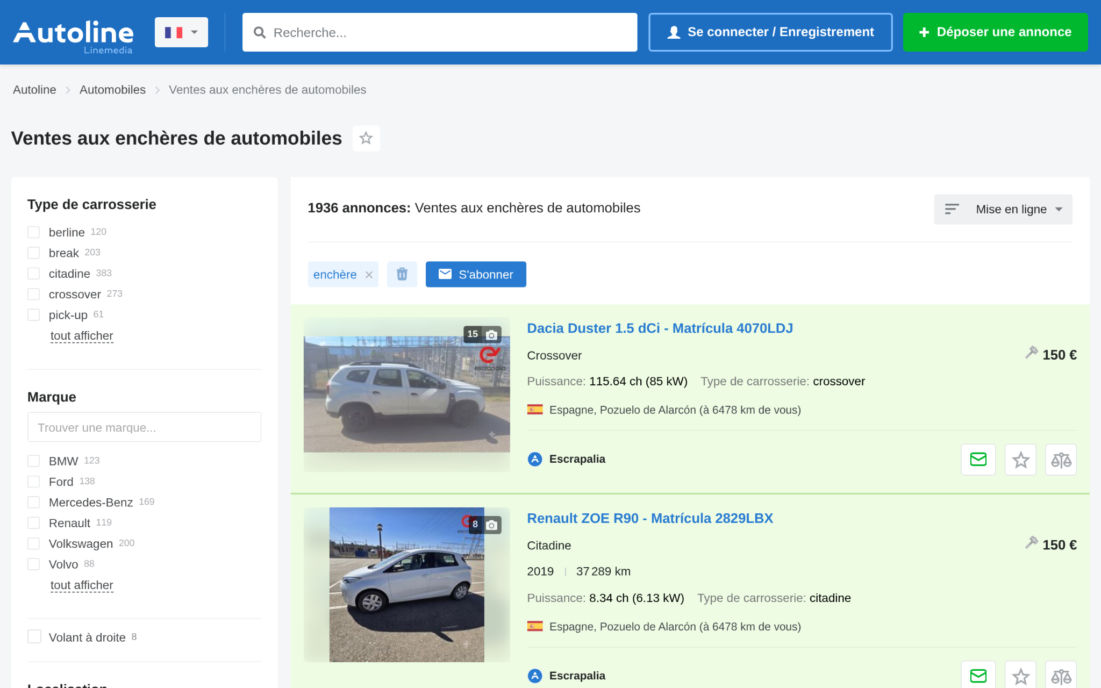Click the photo count camera icon on Renault ZOE
The image size is (1101, 688).
[491, 525]
